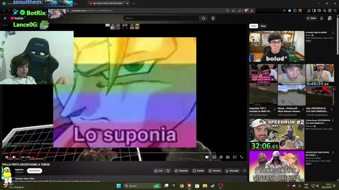Open the media control music note icon
Screen dimensions: 339x190
point(309,11)
